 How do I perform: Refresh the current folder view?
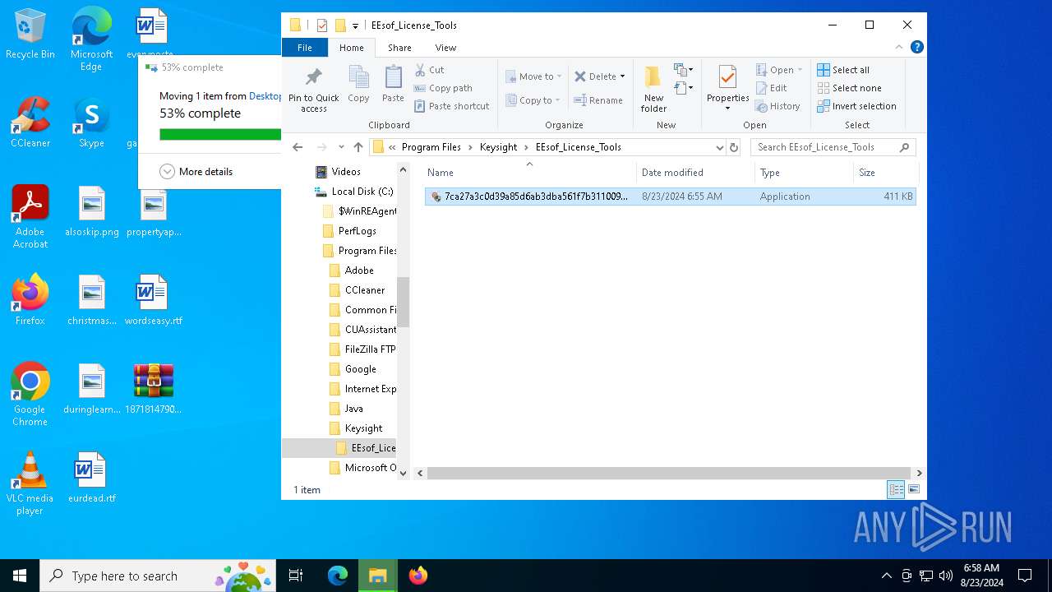734,147
